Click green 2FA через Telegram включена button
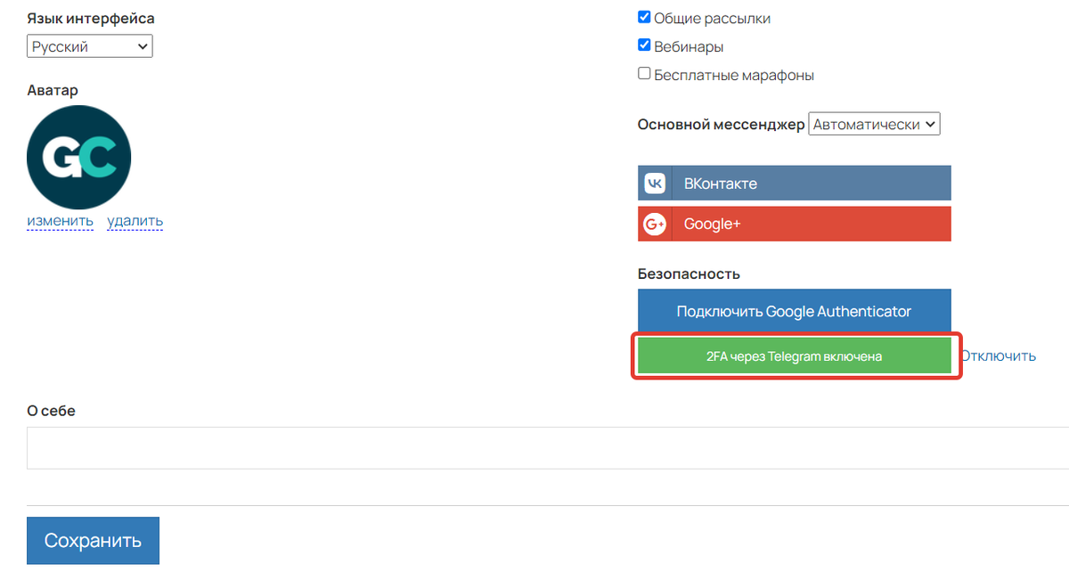Viewport: 1069px width, 572px height. tap(795, 356)
